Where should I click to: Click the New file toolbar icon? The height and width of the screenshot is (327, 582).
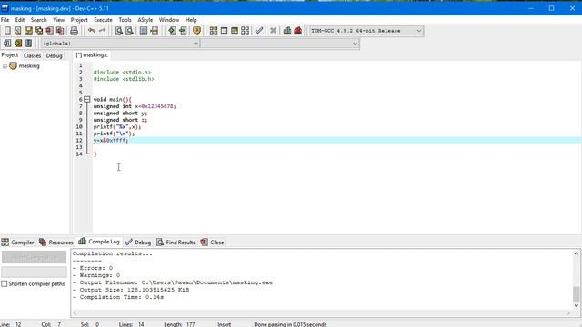[x=7, y=30]
